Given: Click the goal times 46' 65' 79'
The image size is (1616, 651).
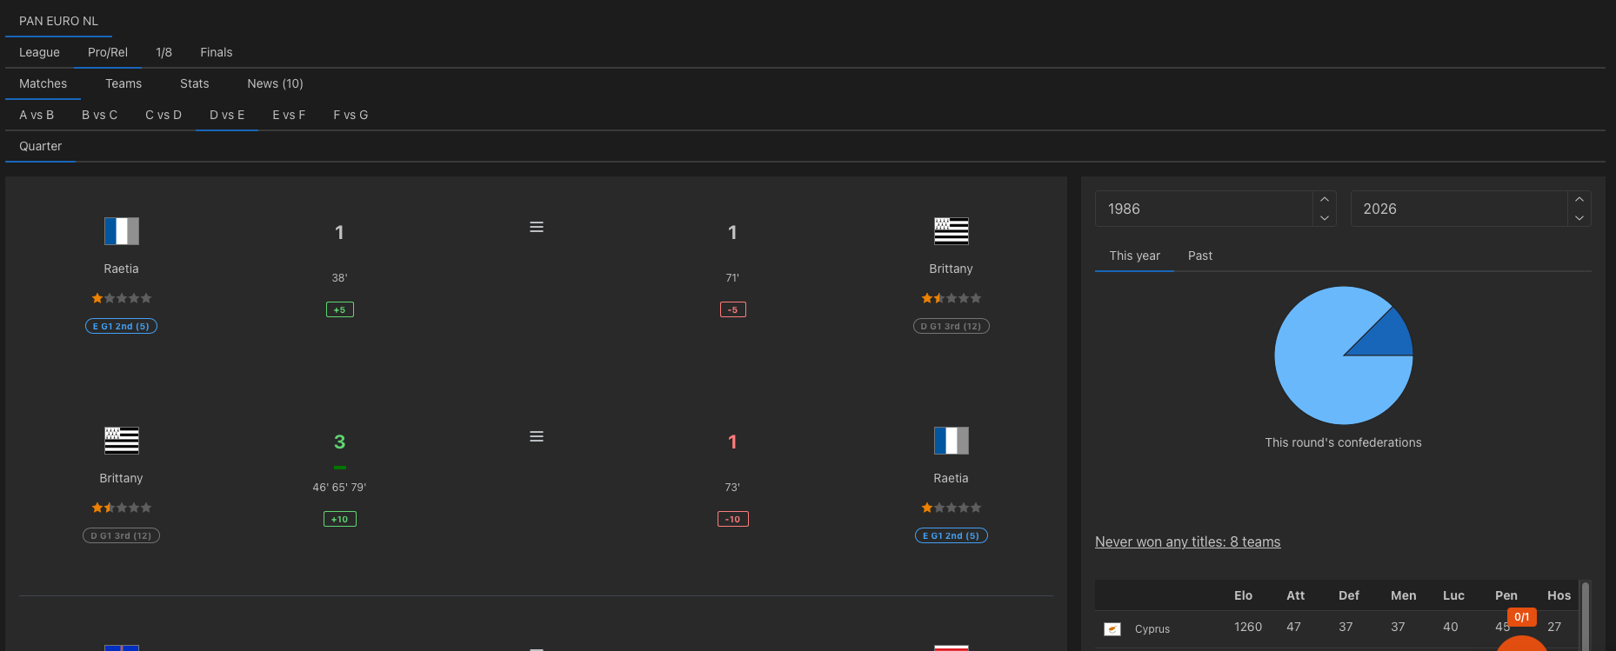Looking at the screenshot, I should pyautogui.click(x=339, y=488).
